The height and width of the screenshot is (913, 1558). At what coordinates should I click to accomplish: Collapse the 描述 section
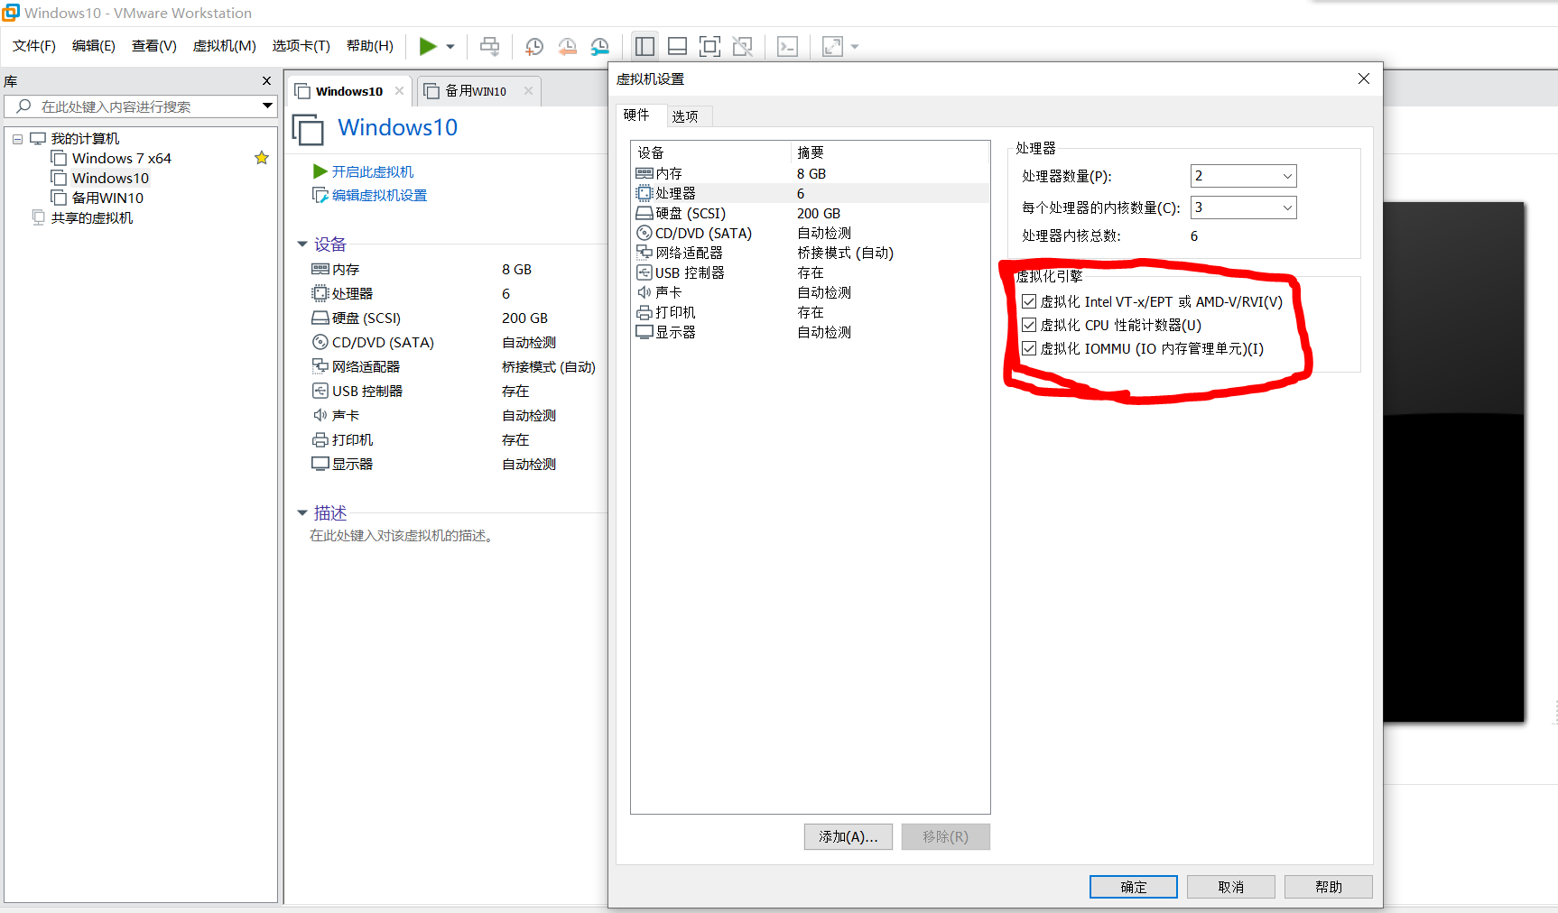tap(302, 513)
